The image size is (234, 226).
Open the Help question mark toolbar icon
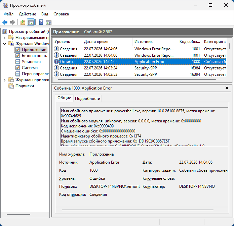pyautogui.click(x=41, y=22)
